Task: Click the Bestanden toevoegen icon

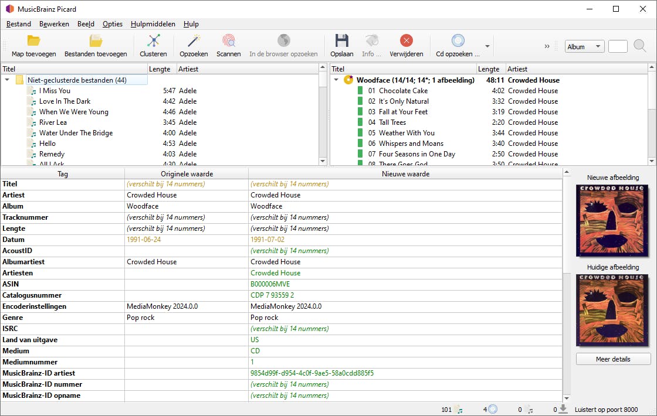Action: 96,41
